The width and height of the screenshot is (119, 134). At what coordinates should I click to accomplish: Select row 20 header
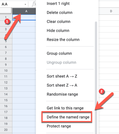click(x=6, y=130)
